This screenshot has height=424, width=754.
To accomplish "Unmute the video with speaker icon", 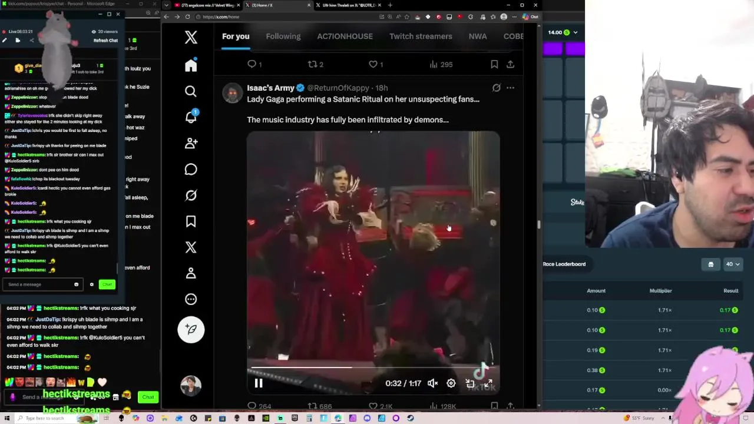I will [432, 383].
